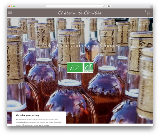Click the EU organic leaf logo
The width and height of the screenshot is (160, 136).
point(75,68)
